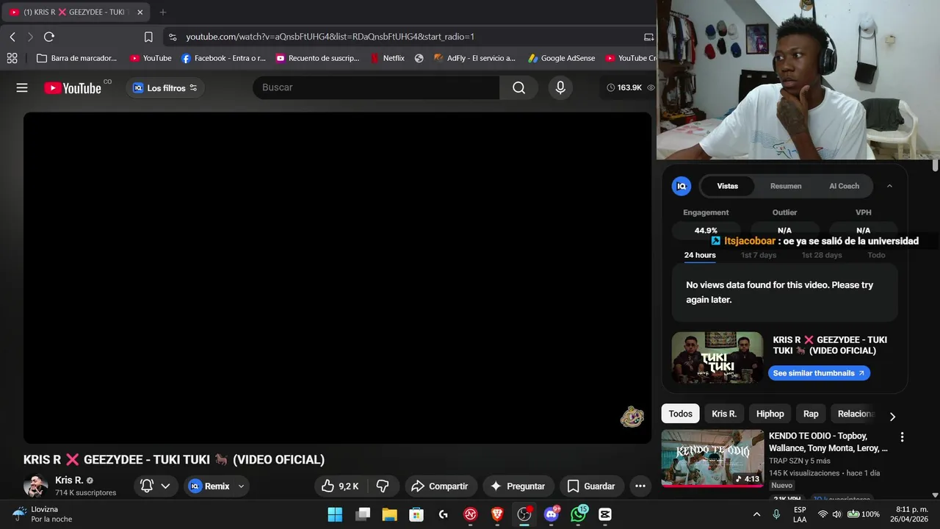Open the TUKI TUKI thumbnail in vidIQ panel
This screenshot has width=940, height=529.
[717, 358]
